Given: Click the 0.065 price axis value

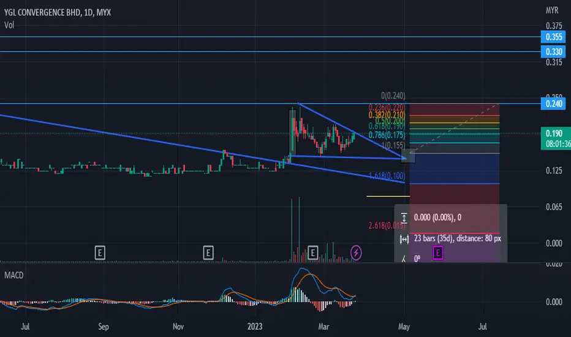Looking at the screenshot, I should click(x=553, y=207).
